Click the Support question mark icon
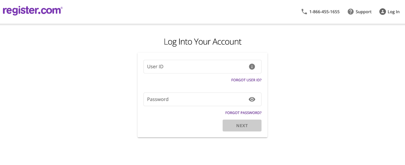The image size is (405, 165). pyautogui.click(x=351, y=11)
